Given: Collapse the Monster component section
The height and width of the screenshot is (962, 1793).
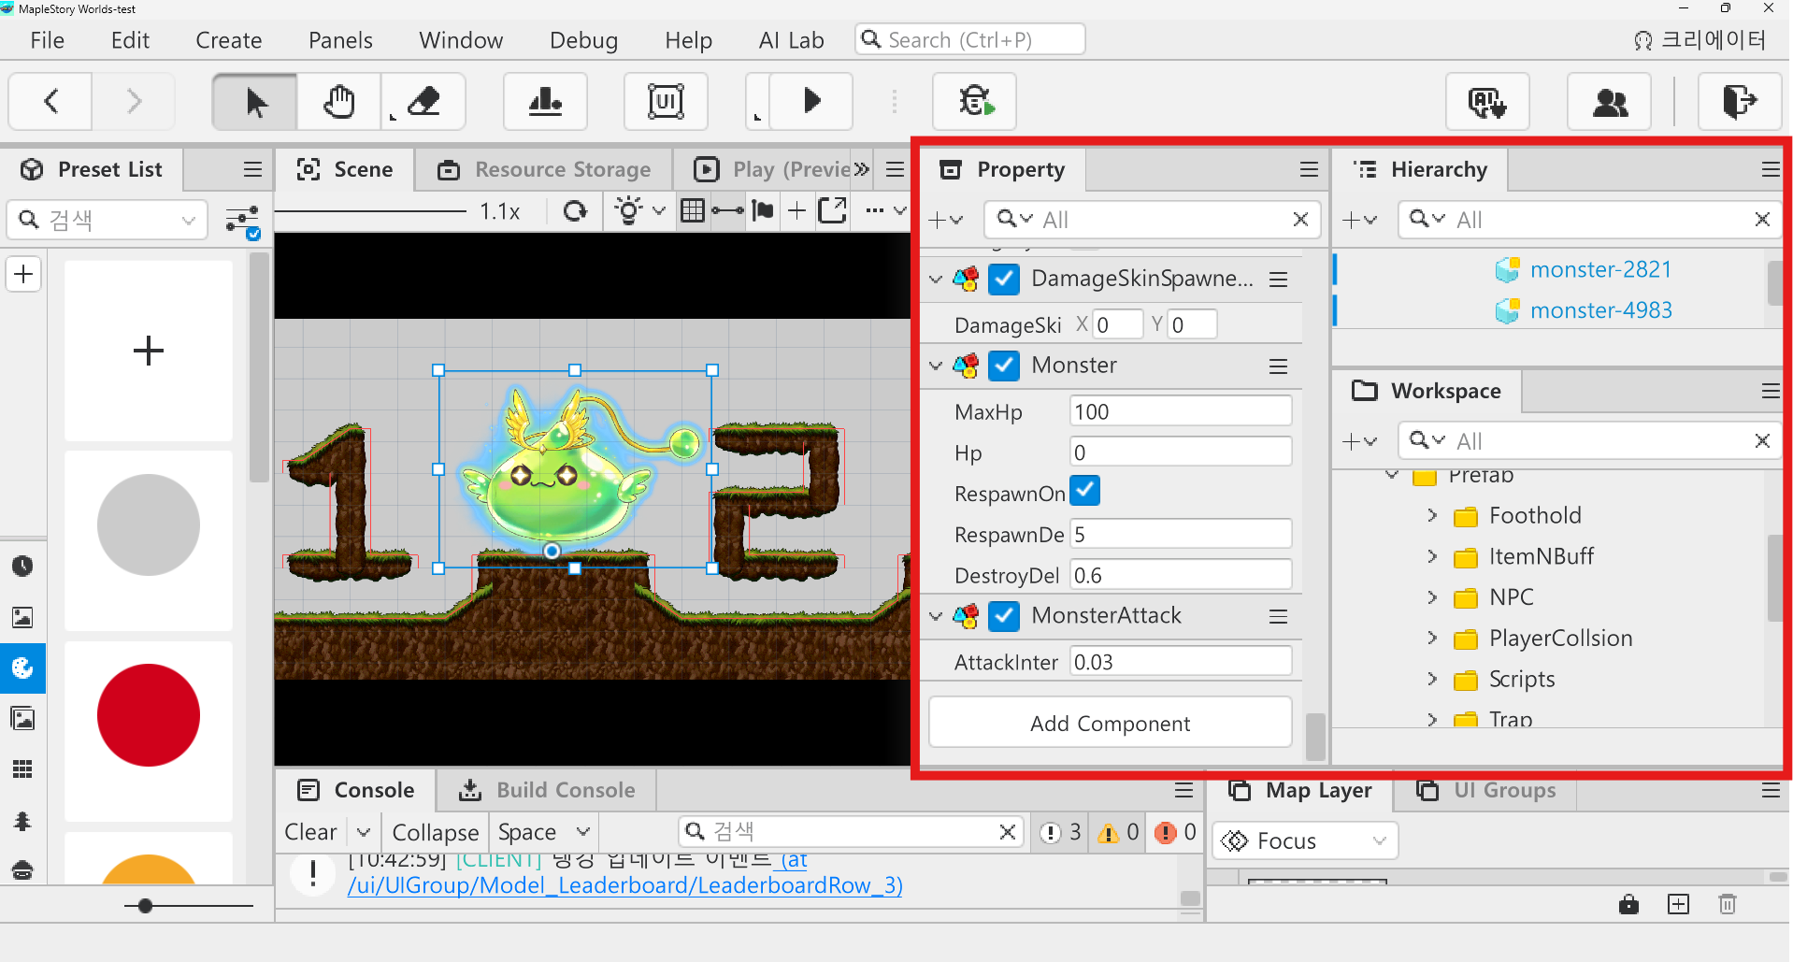Looking at the screenshot, I should (x=936, y=366).
